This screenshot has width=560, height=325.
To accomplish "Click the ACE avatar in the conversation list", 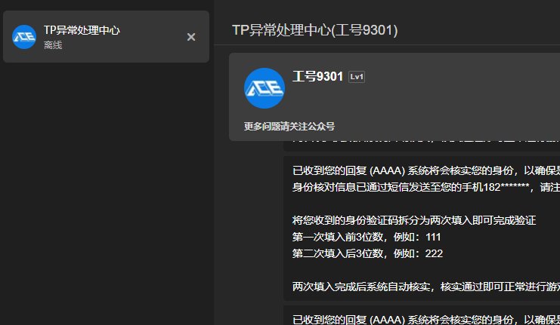I will (x=24, y=37).
